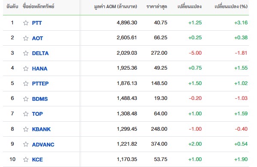The height and width of the screenshot is (167, 257).
Task: Star the ADVANC stock row
Action: [x=26, y=144]
